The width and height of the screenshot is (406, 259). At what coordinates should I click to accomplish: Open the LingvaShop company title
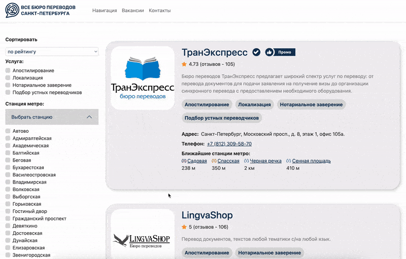point(207,215)
